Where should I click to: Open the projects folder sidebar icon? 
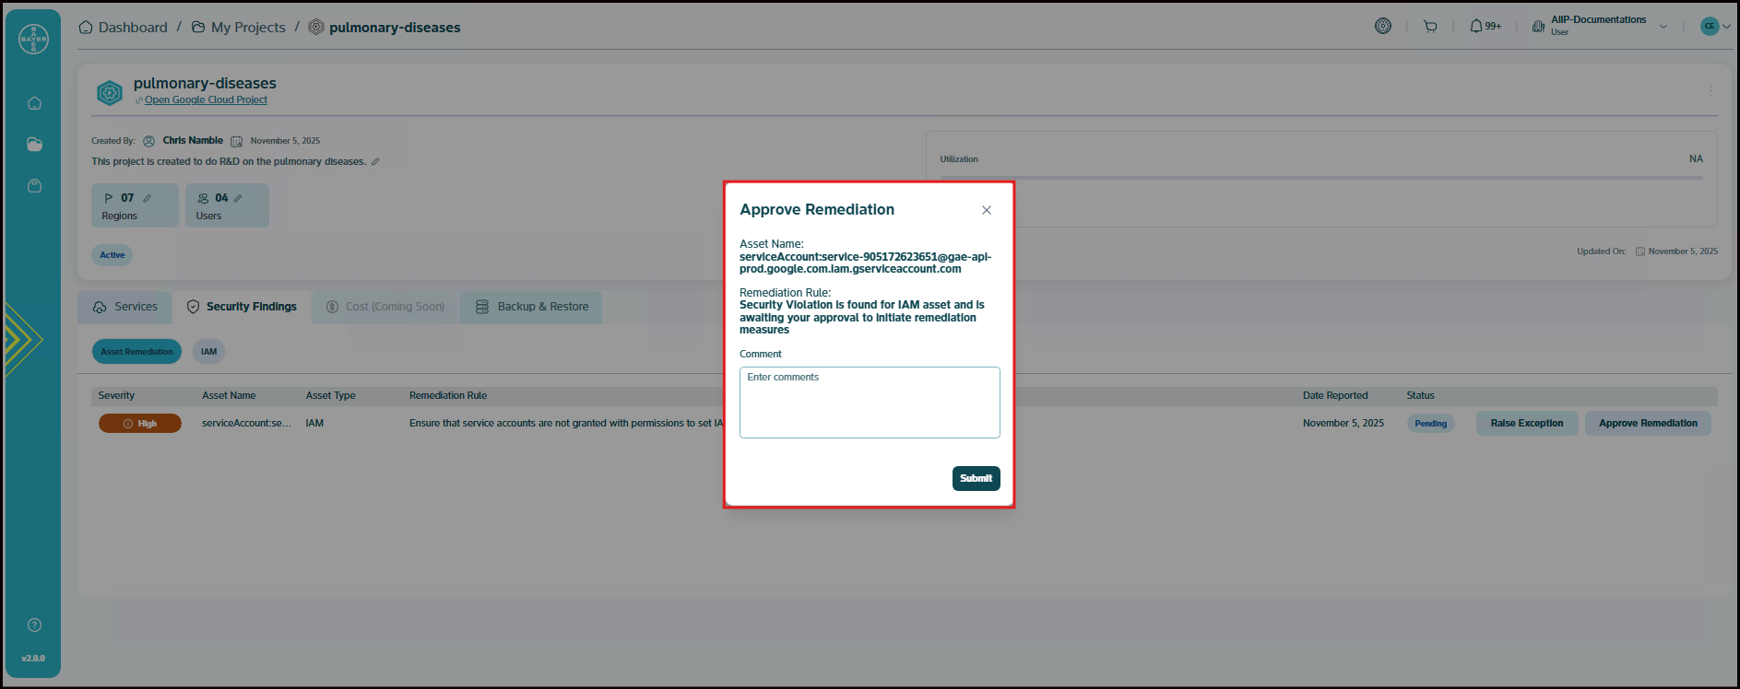click(34, 145)
